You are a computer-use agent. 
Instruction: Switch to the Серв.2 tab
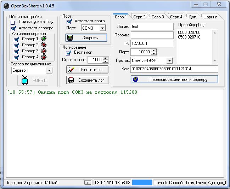(139, 17)
